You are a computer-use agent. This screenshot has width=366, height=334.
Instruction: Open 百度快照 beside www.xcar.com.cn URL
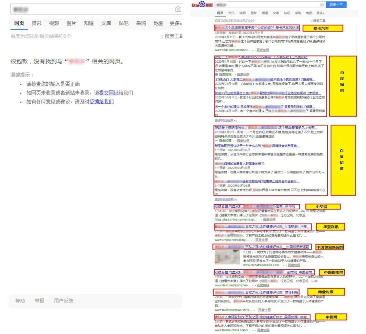(263, 50)
